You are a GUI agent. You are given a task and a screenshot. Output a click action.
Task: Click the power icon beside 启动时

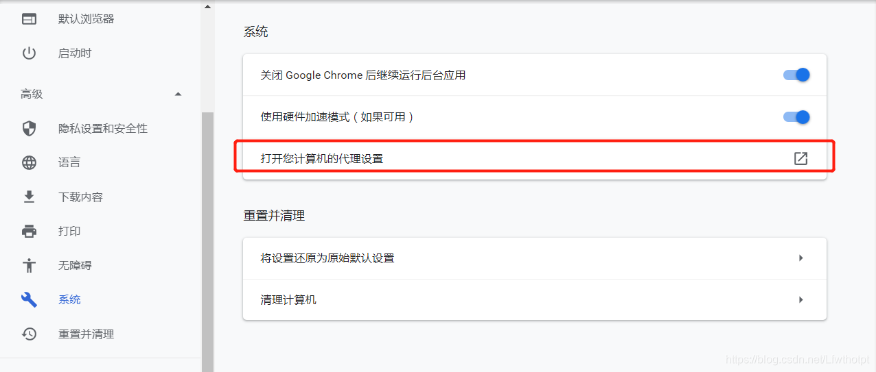(29, 53)
